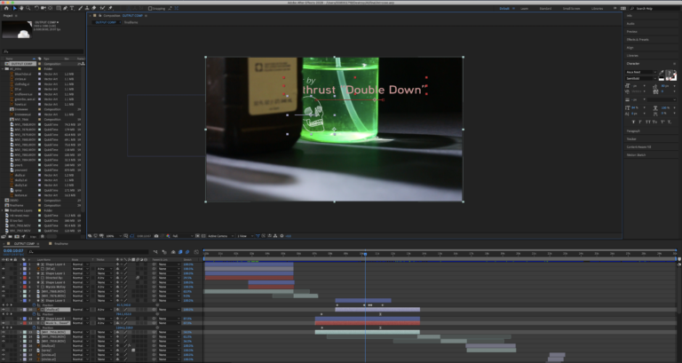The image size is (682, 363).
Task: Open the SemiBold font style dropdown
Action: [641, 79]
